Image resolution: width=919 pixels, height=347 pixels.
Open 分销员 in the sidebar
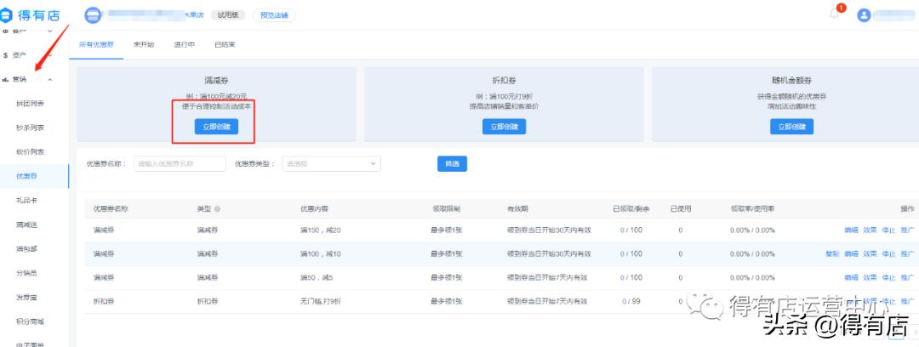(x=27, y=273)
